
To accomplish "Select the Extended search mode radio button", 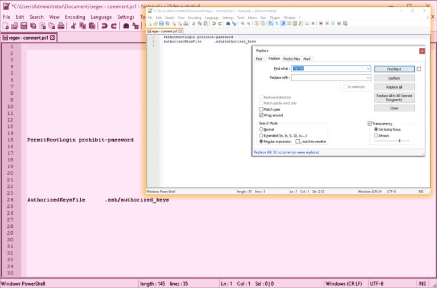I will pos(261,135).
